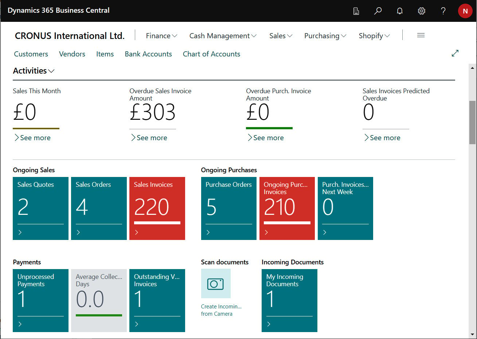Click the £0 Sales This Month value
This screenshot has width=477, height=339.
(x=24, y=112)
